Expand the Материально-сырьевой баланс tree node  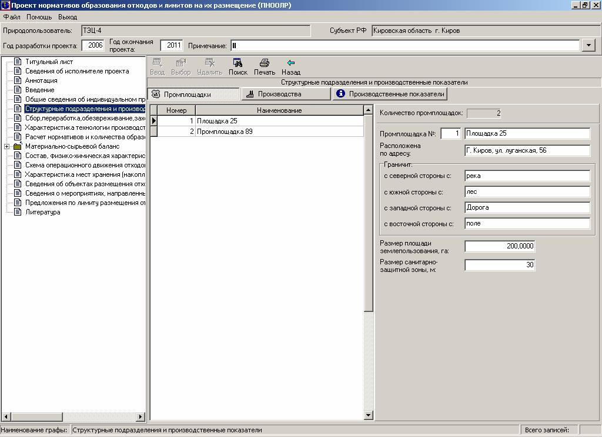pos(6,146)
